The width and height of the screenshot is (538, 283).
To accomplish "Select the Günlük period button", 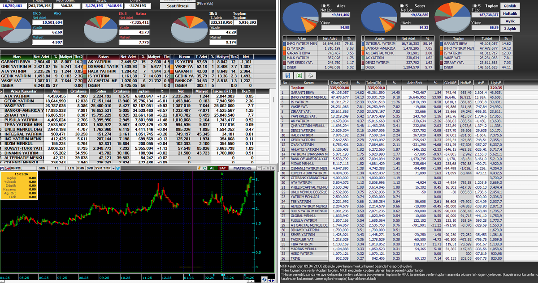I will (x=511, y=6).
